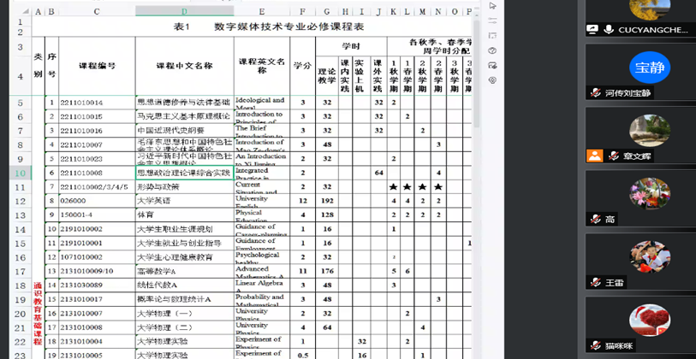Click course code cell 2211010002/3/4/5
The image size is (696, 359).
click(97, 187)
